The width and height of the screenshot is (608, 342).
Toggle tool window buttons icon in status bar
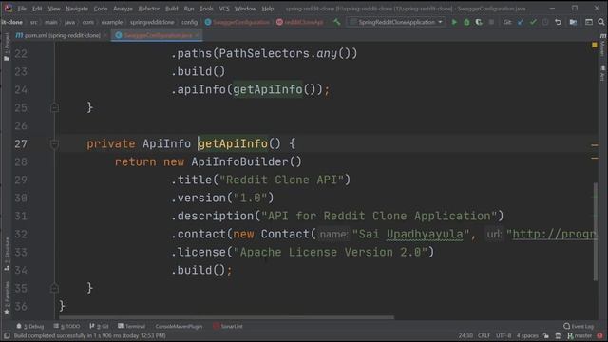(x=7, y=335)
